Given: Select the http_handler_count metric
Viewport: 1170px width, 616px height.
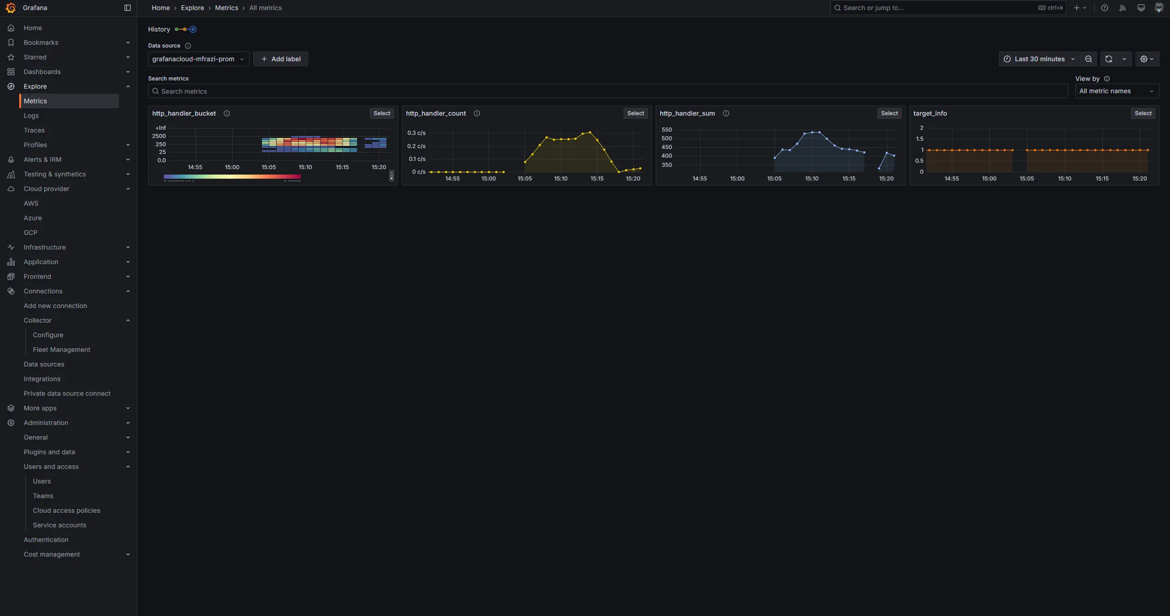Looking at the screenshot, I should click(x=636, y=113).
